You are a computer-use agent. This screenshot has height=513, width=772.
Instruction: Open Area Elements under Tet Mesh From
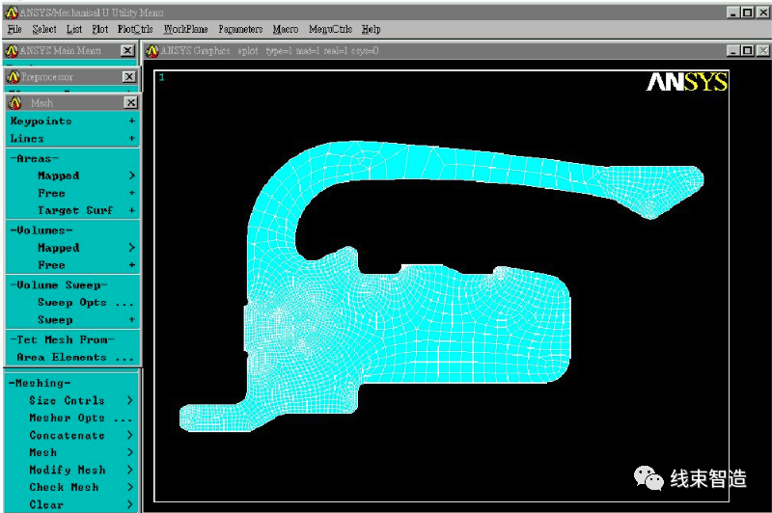pos(72,358)
